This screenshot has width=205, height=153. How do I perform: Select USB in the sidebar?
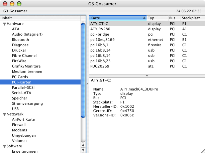coord(15,109)
